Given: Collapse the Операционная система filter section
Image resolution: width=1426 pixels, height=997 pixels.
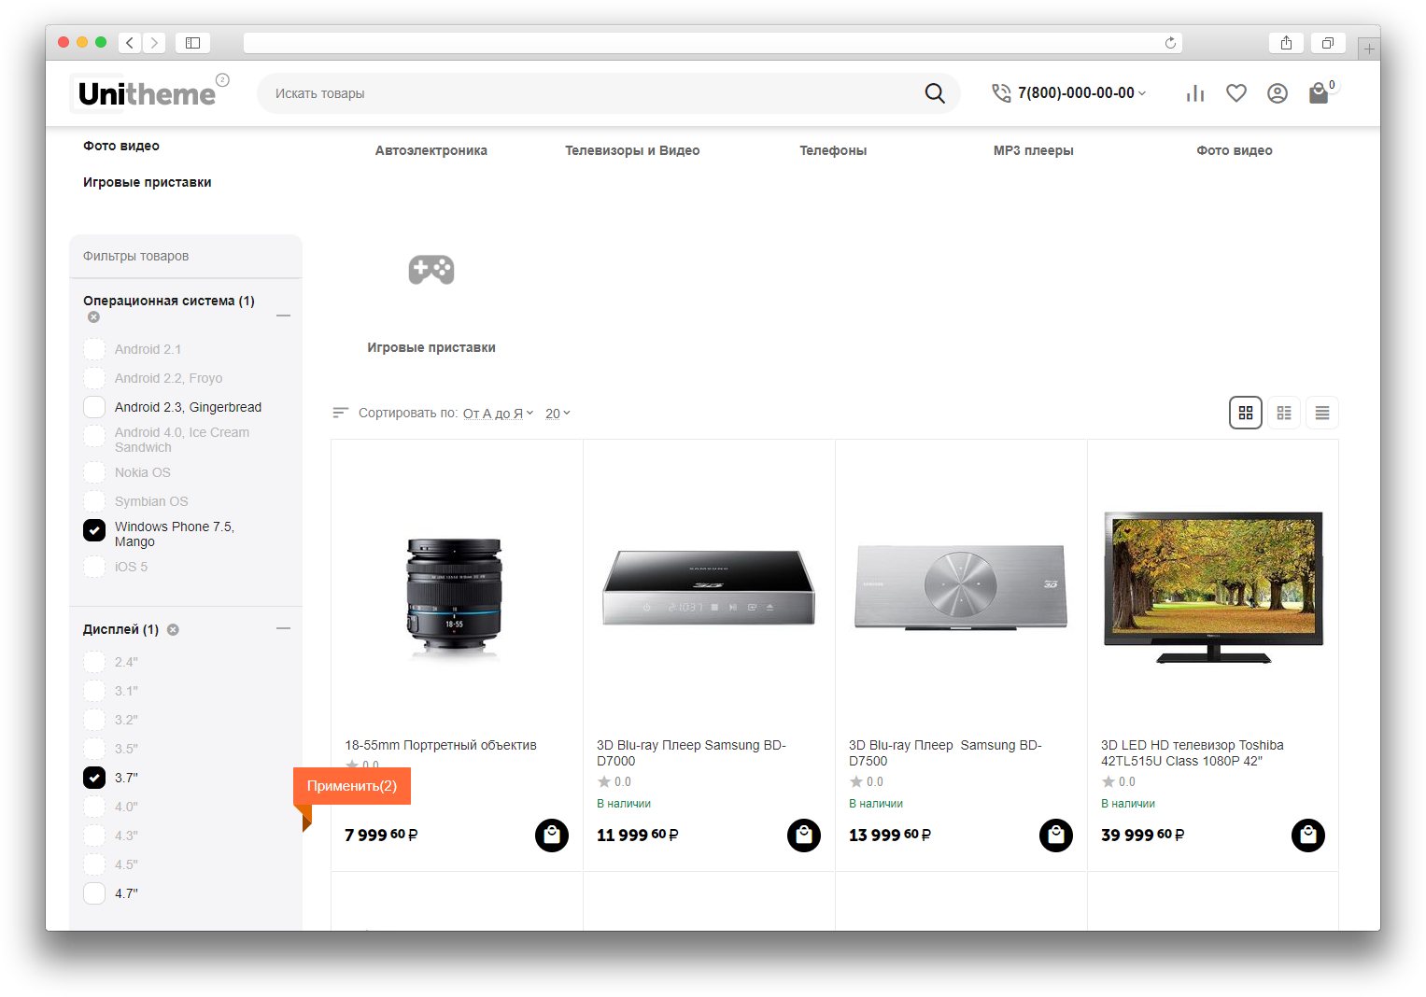Looking at the screenshot, I should click(x=284, y=316).
